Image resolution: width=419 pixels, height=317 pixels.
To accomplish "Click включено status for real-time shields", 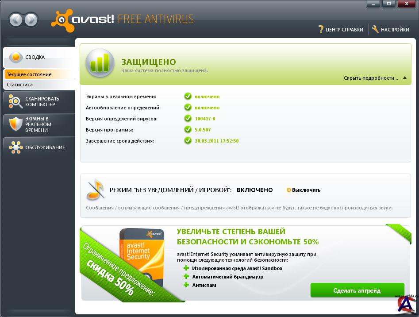I will [207, 97].
